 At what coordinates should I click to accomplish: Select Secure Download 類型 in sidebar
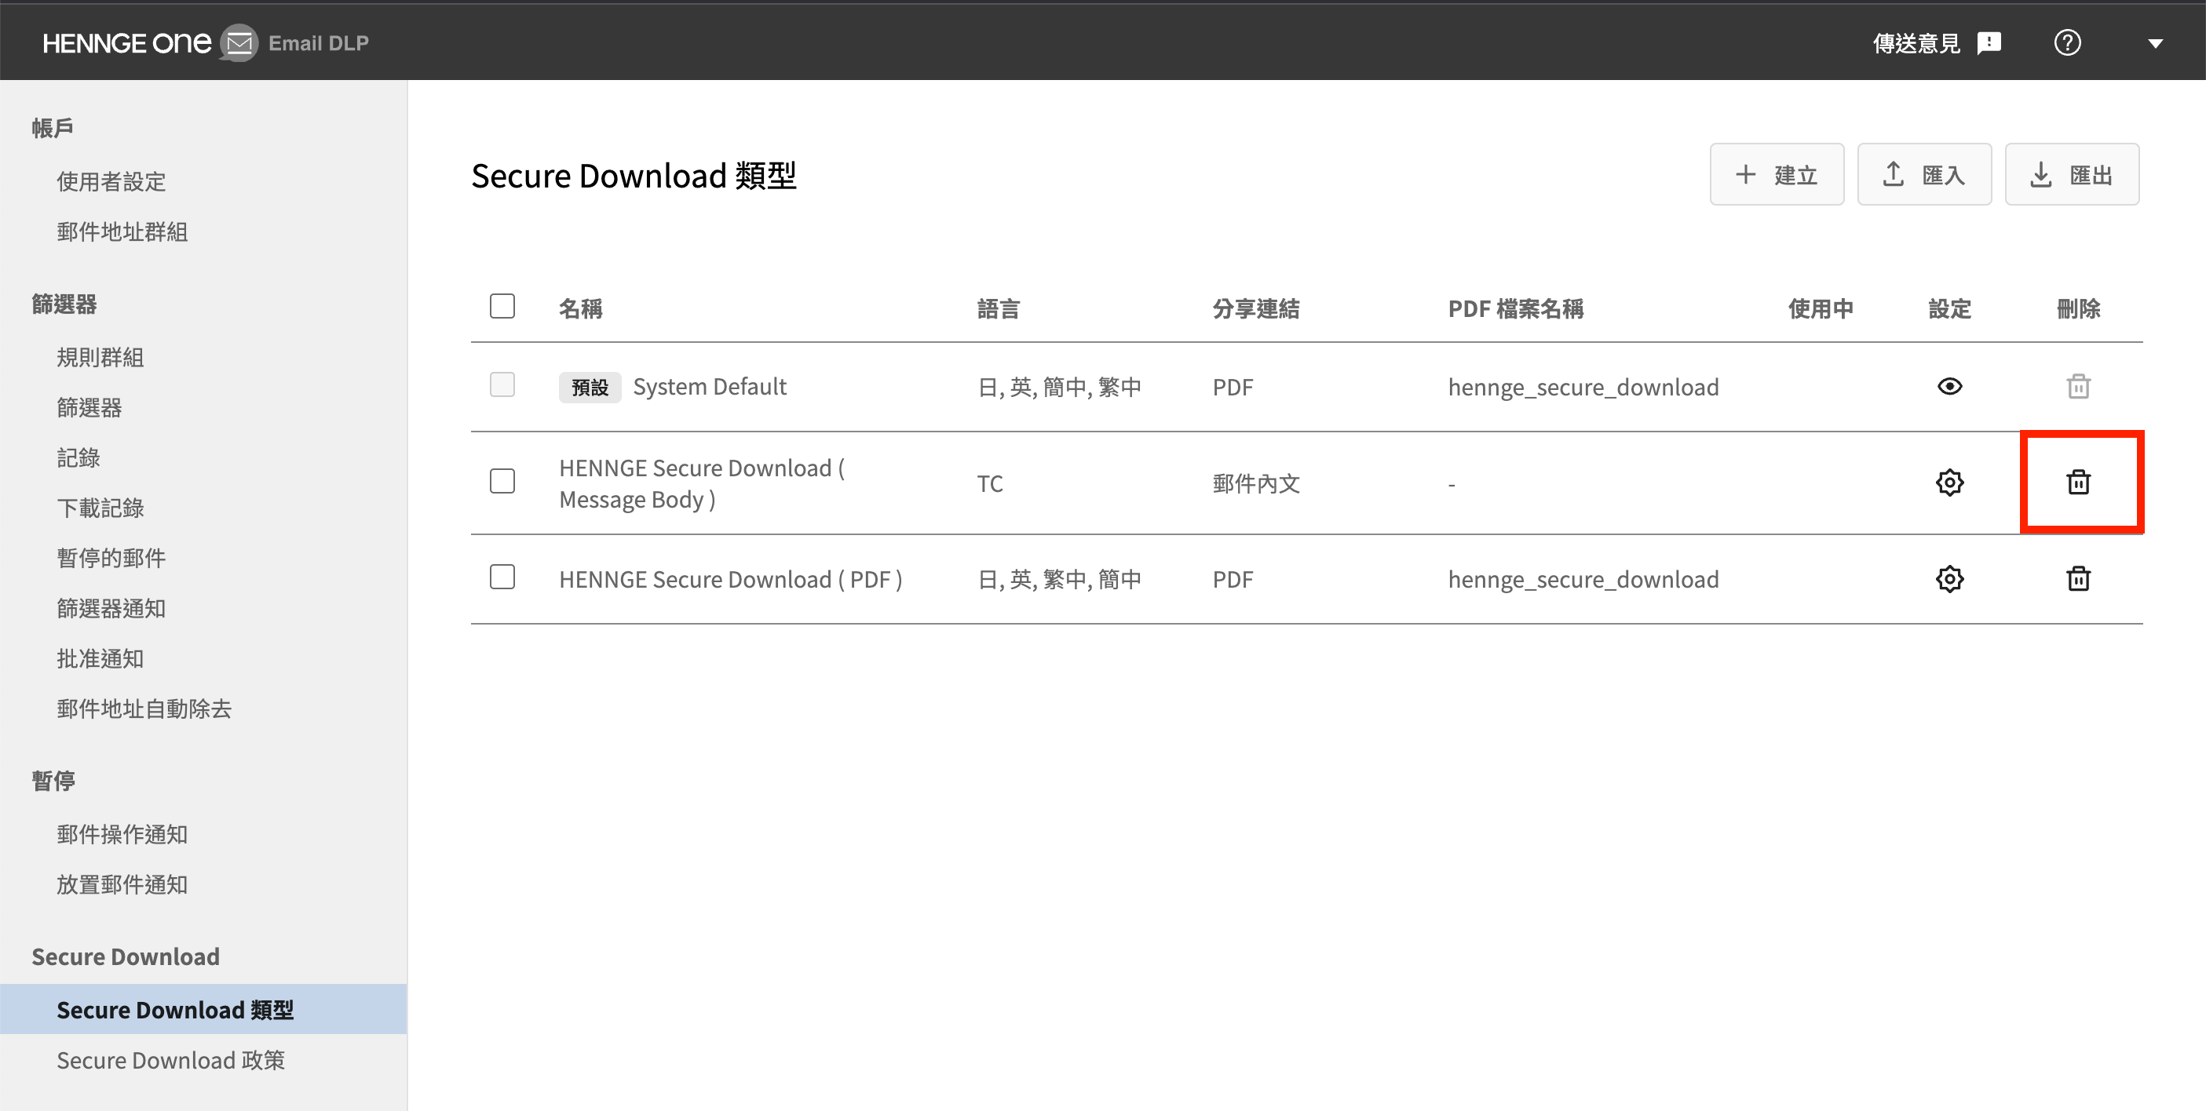[203, 1009]
